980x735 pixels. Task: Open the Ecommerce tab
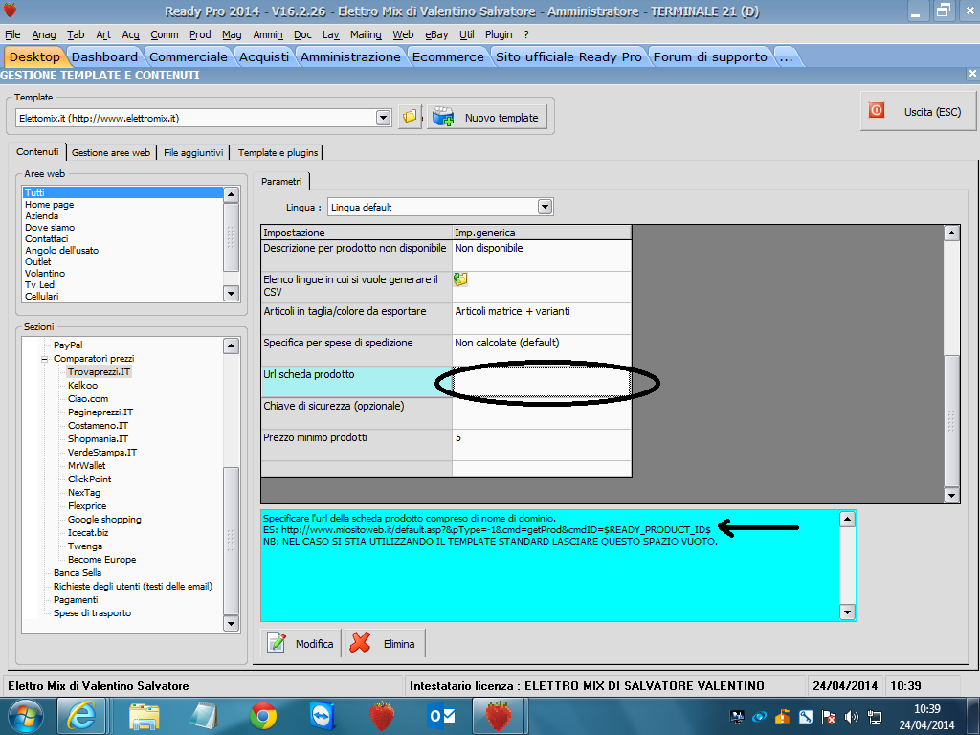(x=448, y=56)
